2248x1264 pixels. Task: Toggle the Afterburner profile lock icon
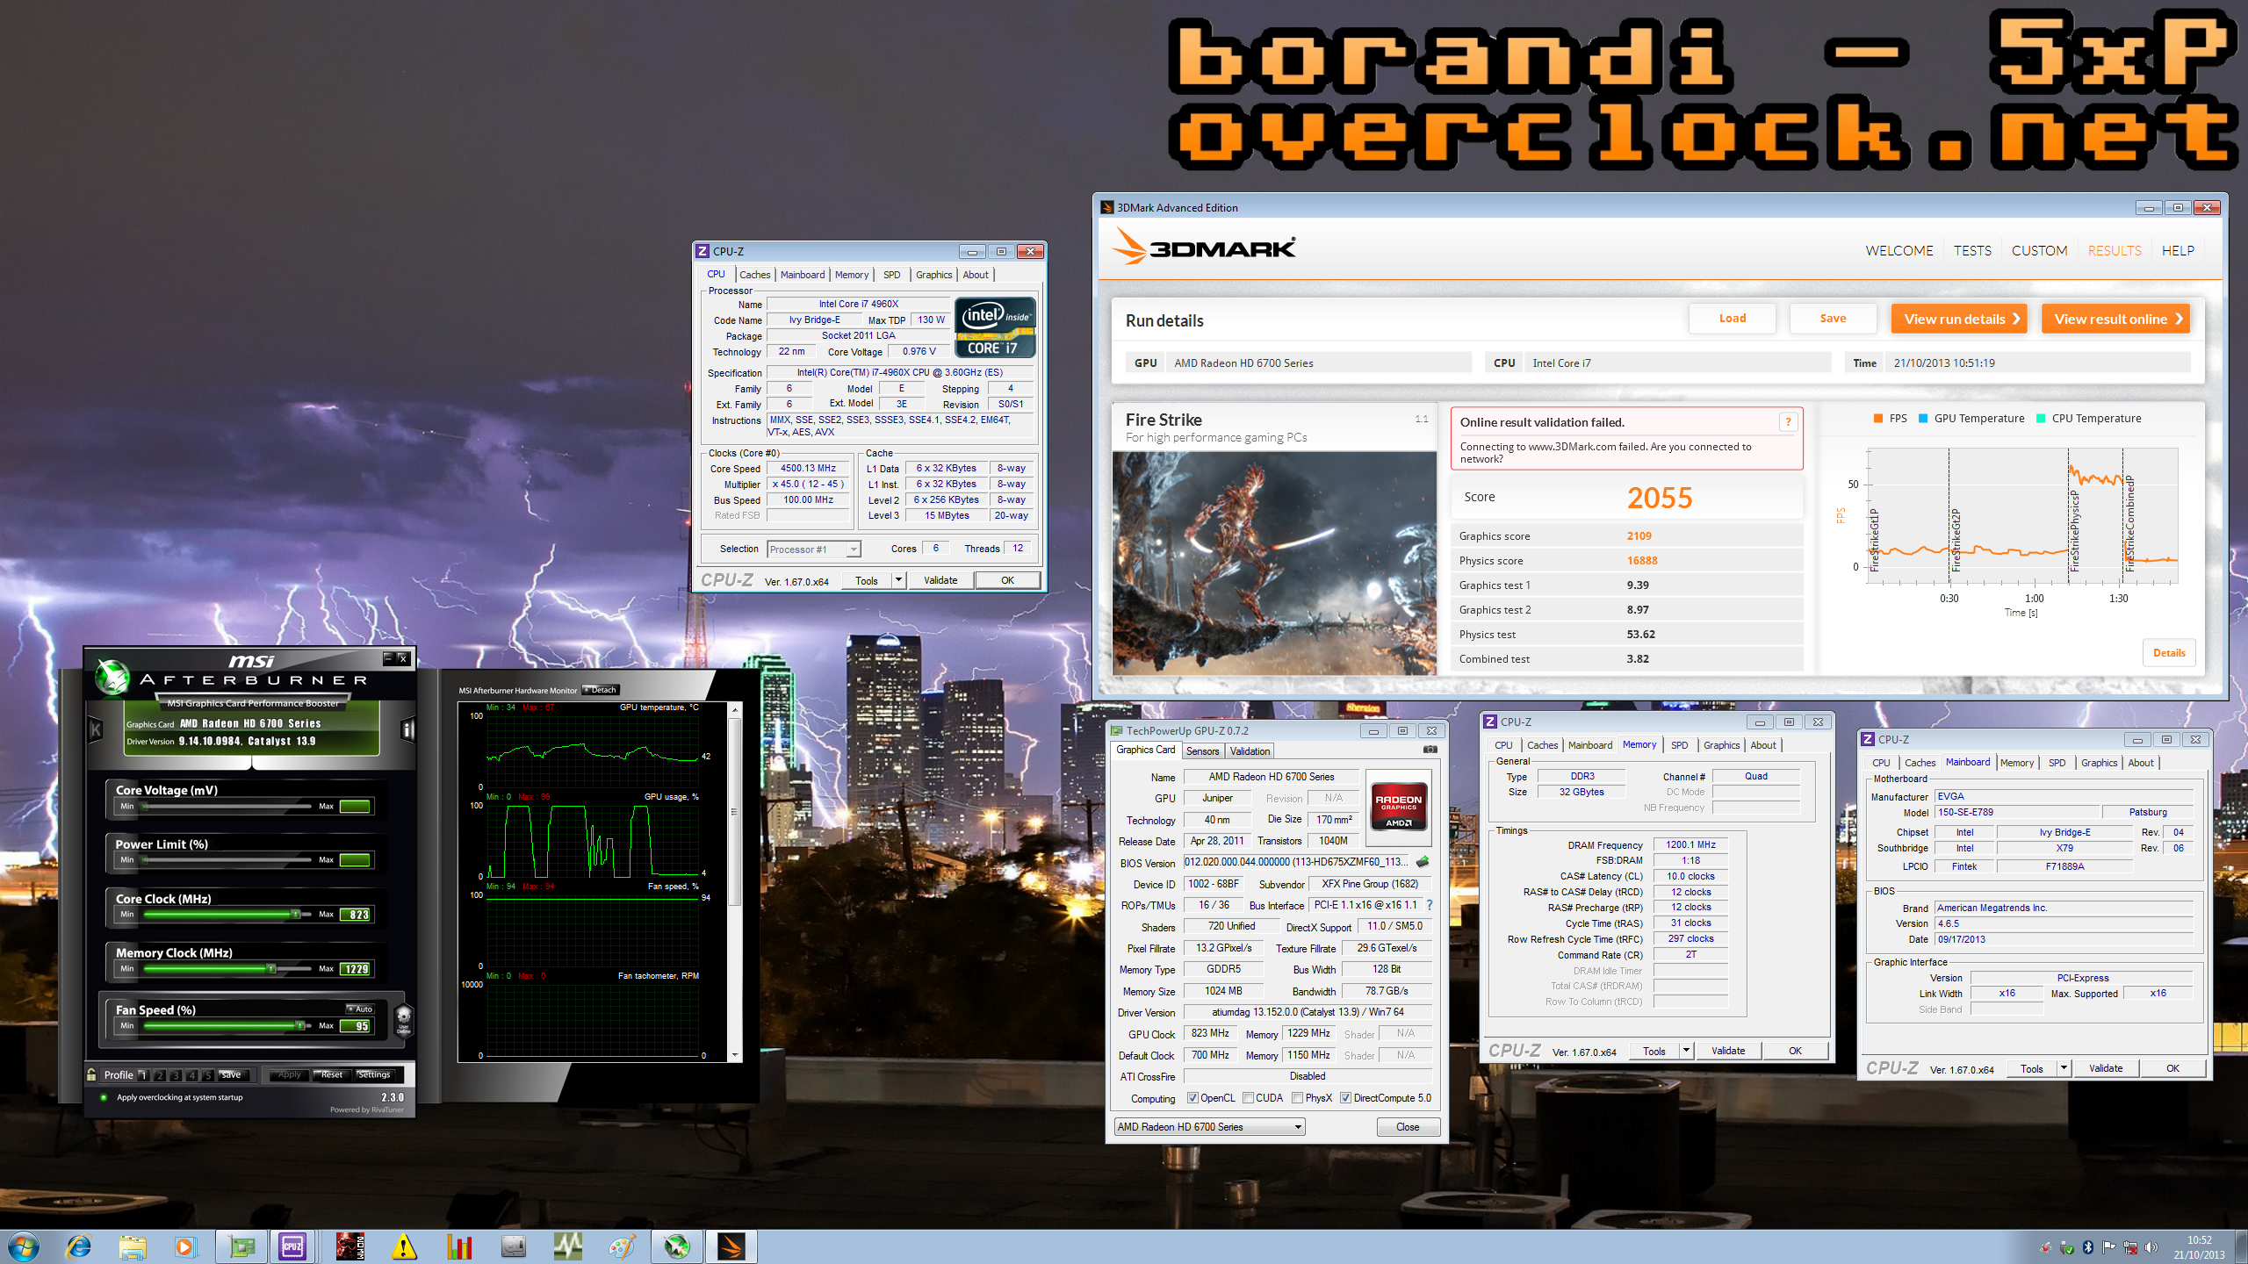(91, 1074)
